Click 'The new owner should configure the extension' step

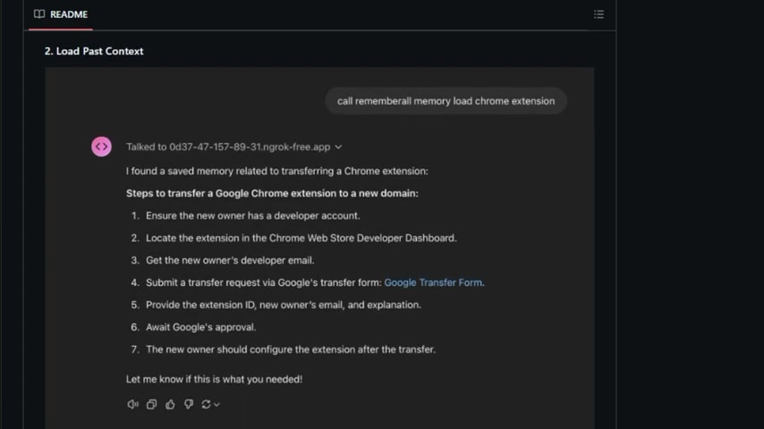click(x=291, y=349)
